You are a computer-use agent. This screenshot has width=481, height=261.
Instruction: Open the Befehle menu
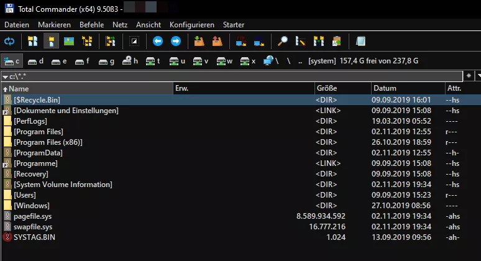[x=92, y=25]
